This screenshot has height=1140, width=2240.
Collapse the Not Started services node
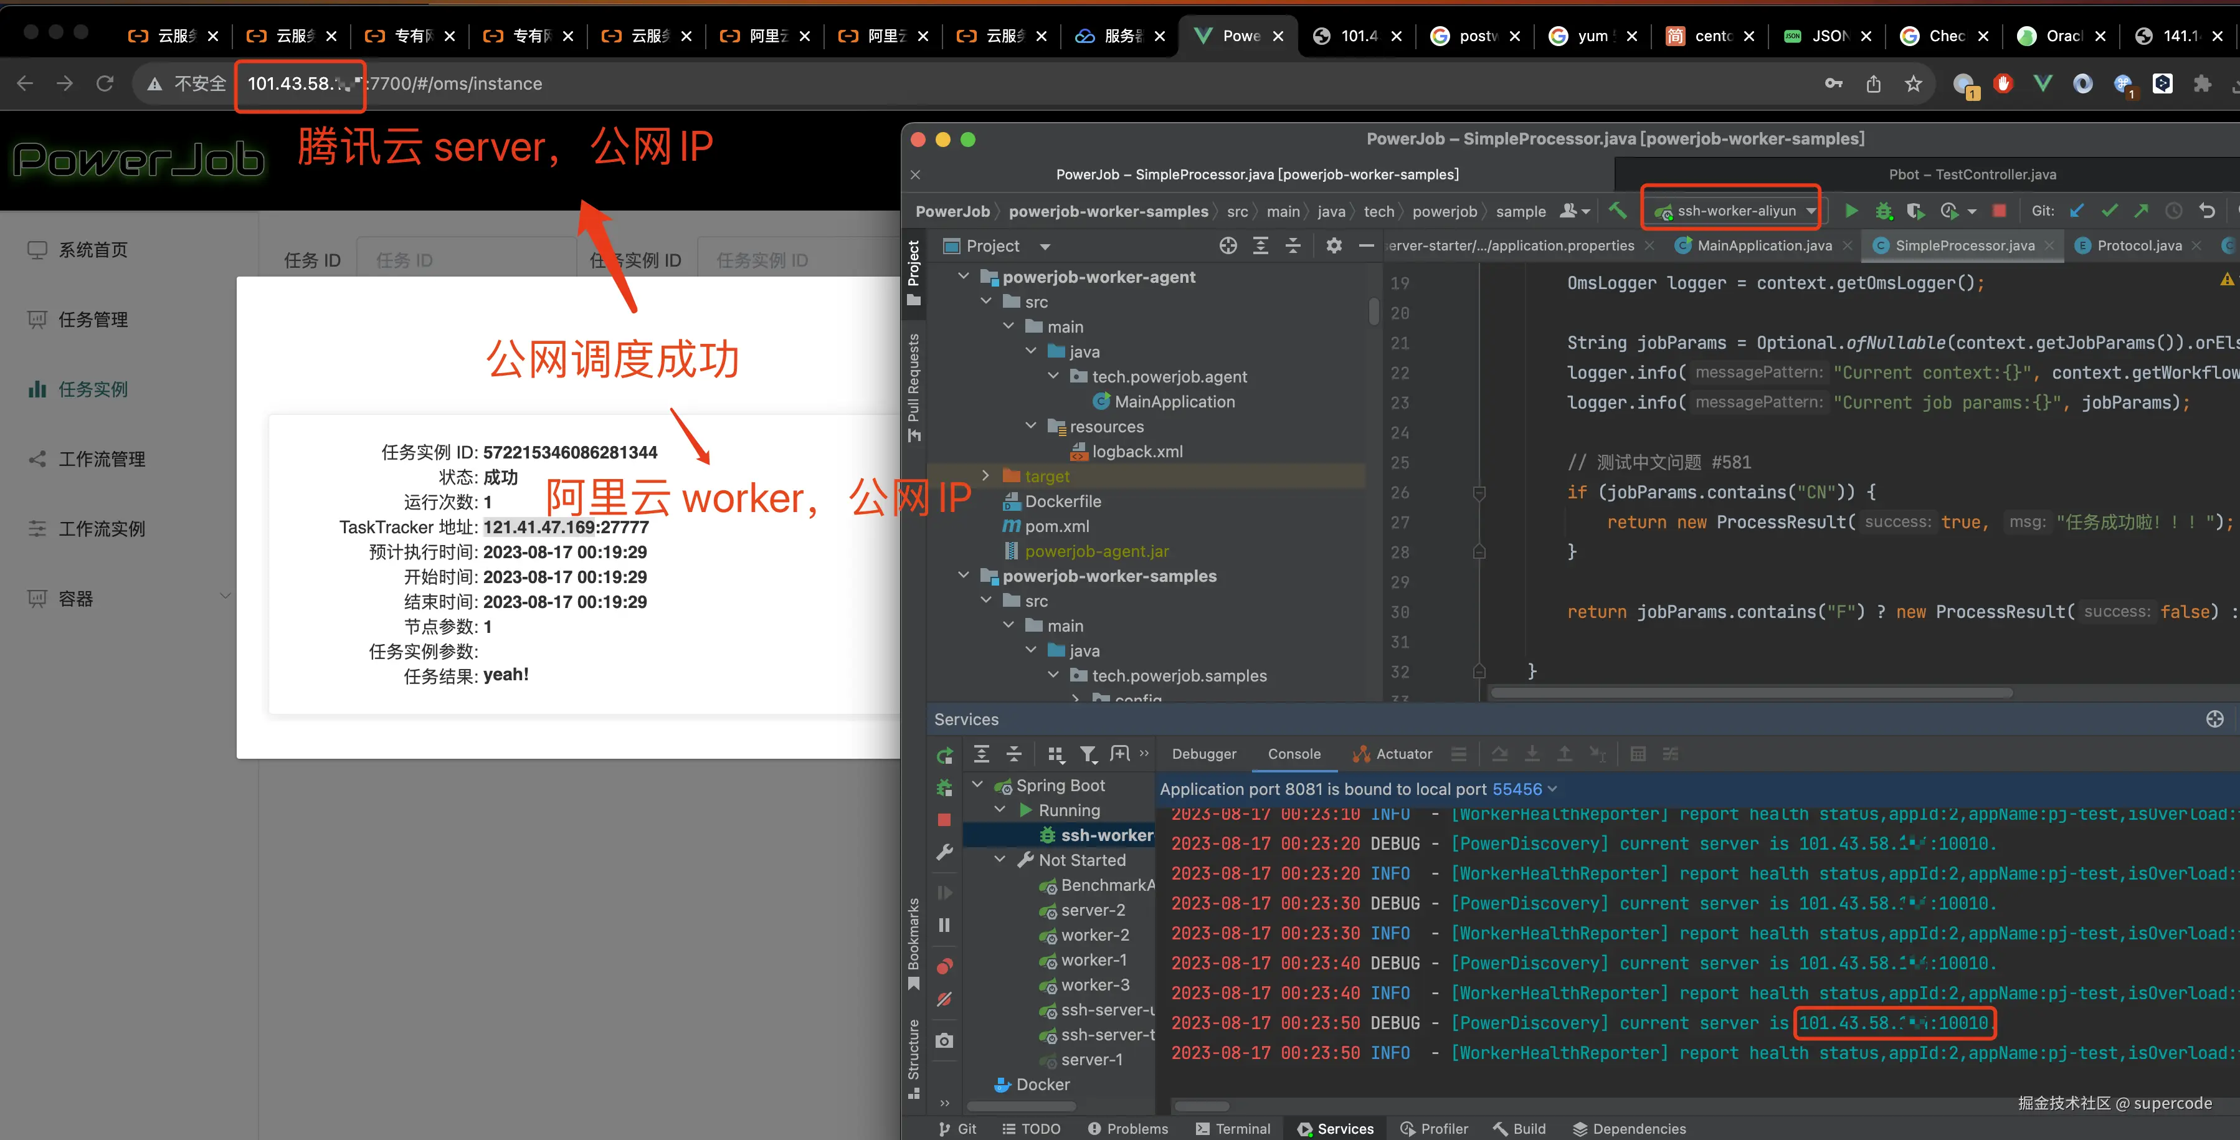(x=1000, y=860)
